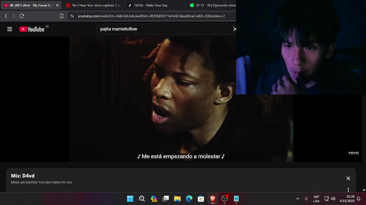The height and width of the screenshot is (205, 366).
Task: Open Windows taskbar search
Action: 142,199
